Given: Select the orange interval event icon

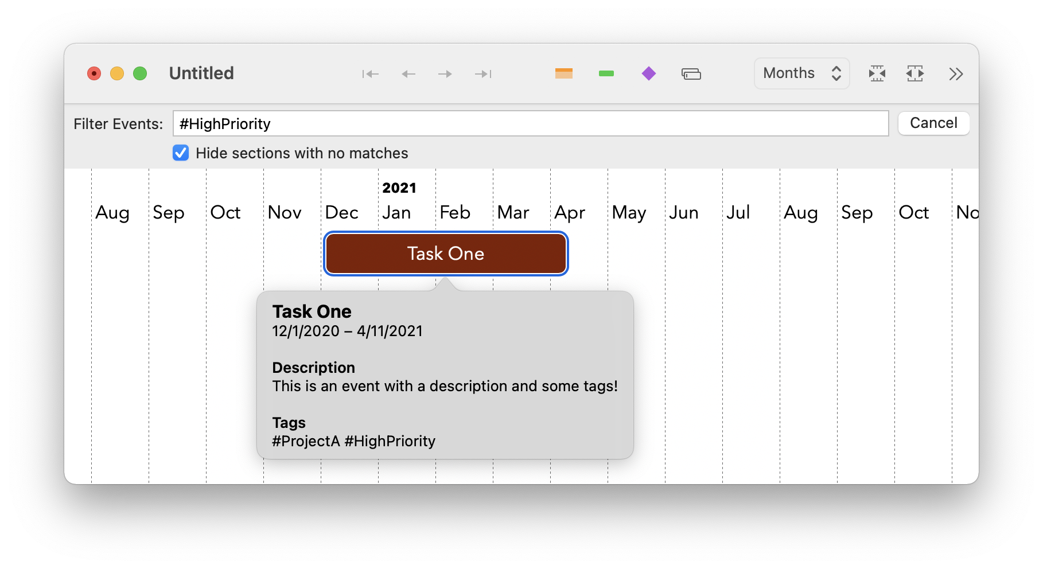Looking at the screenshot, I should click(x=563, y=73).
